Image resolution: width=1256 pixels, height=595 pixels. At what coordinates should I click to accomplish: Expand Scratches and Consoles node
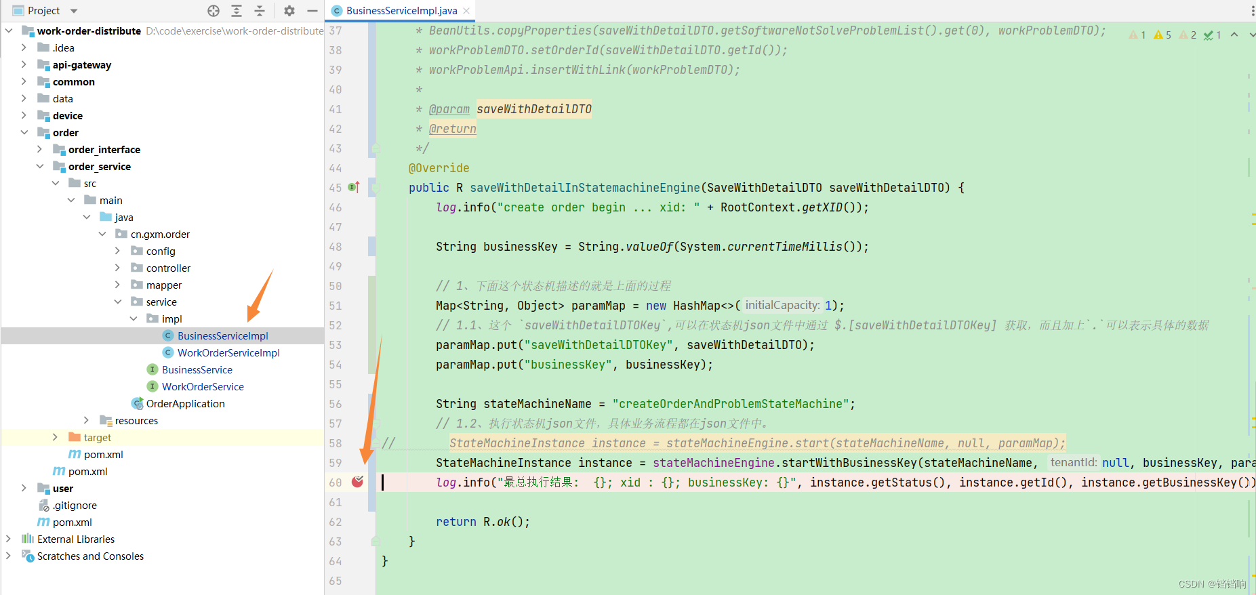click(x=9, y=556)
